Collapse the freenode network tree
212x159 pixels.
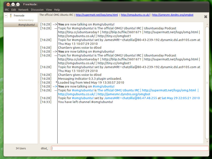(6, 16)
